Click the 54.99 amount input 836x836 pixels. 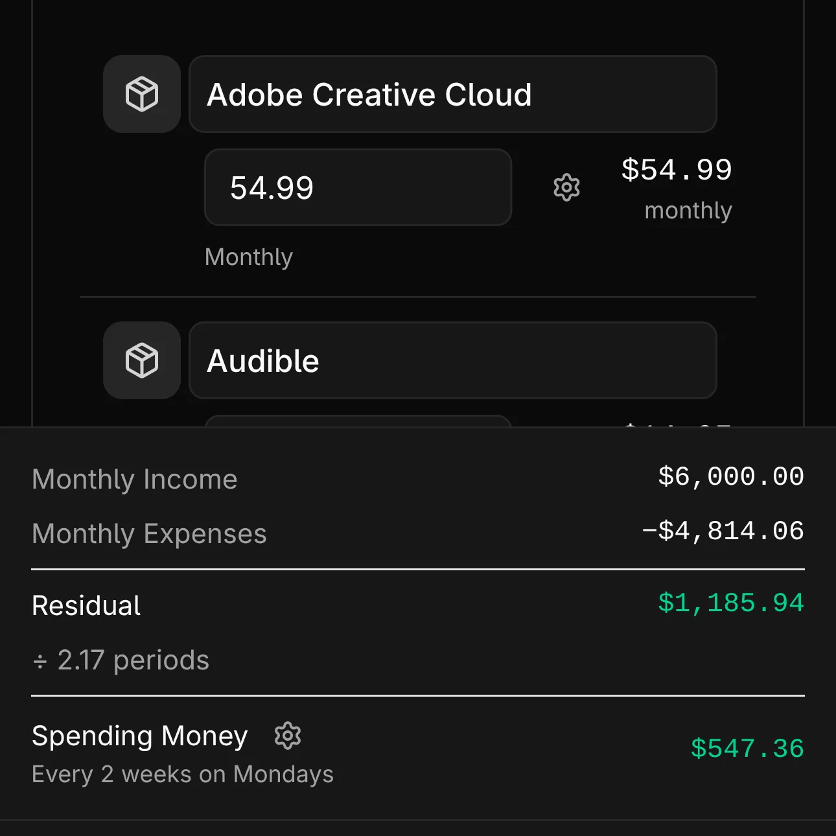(357, 188)
